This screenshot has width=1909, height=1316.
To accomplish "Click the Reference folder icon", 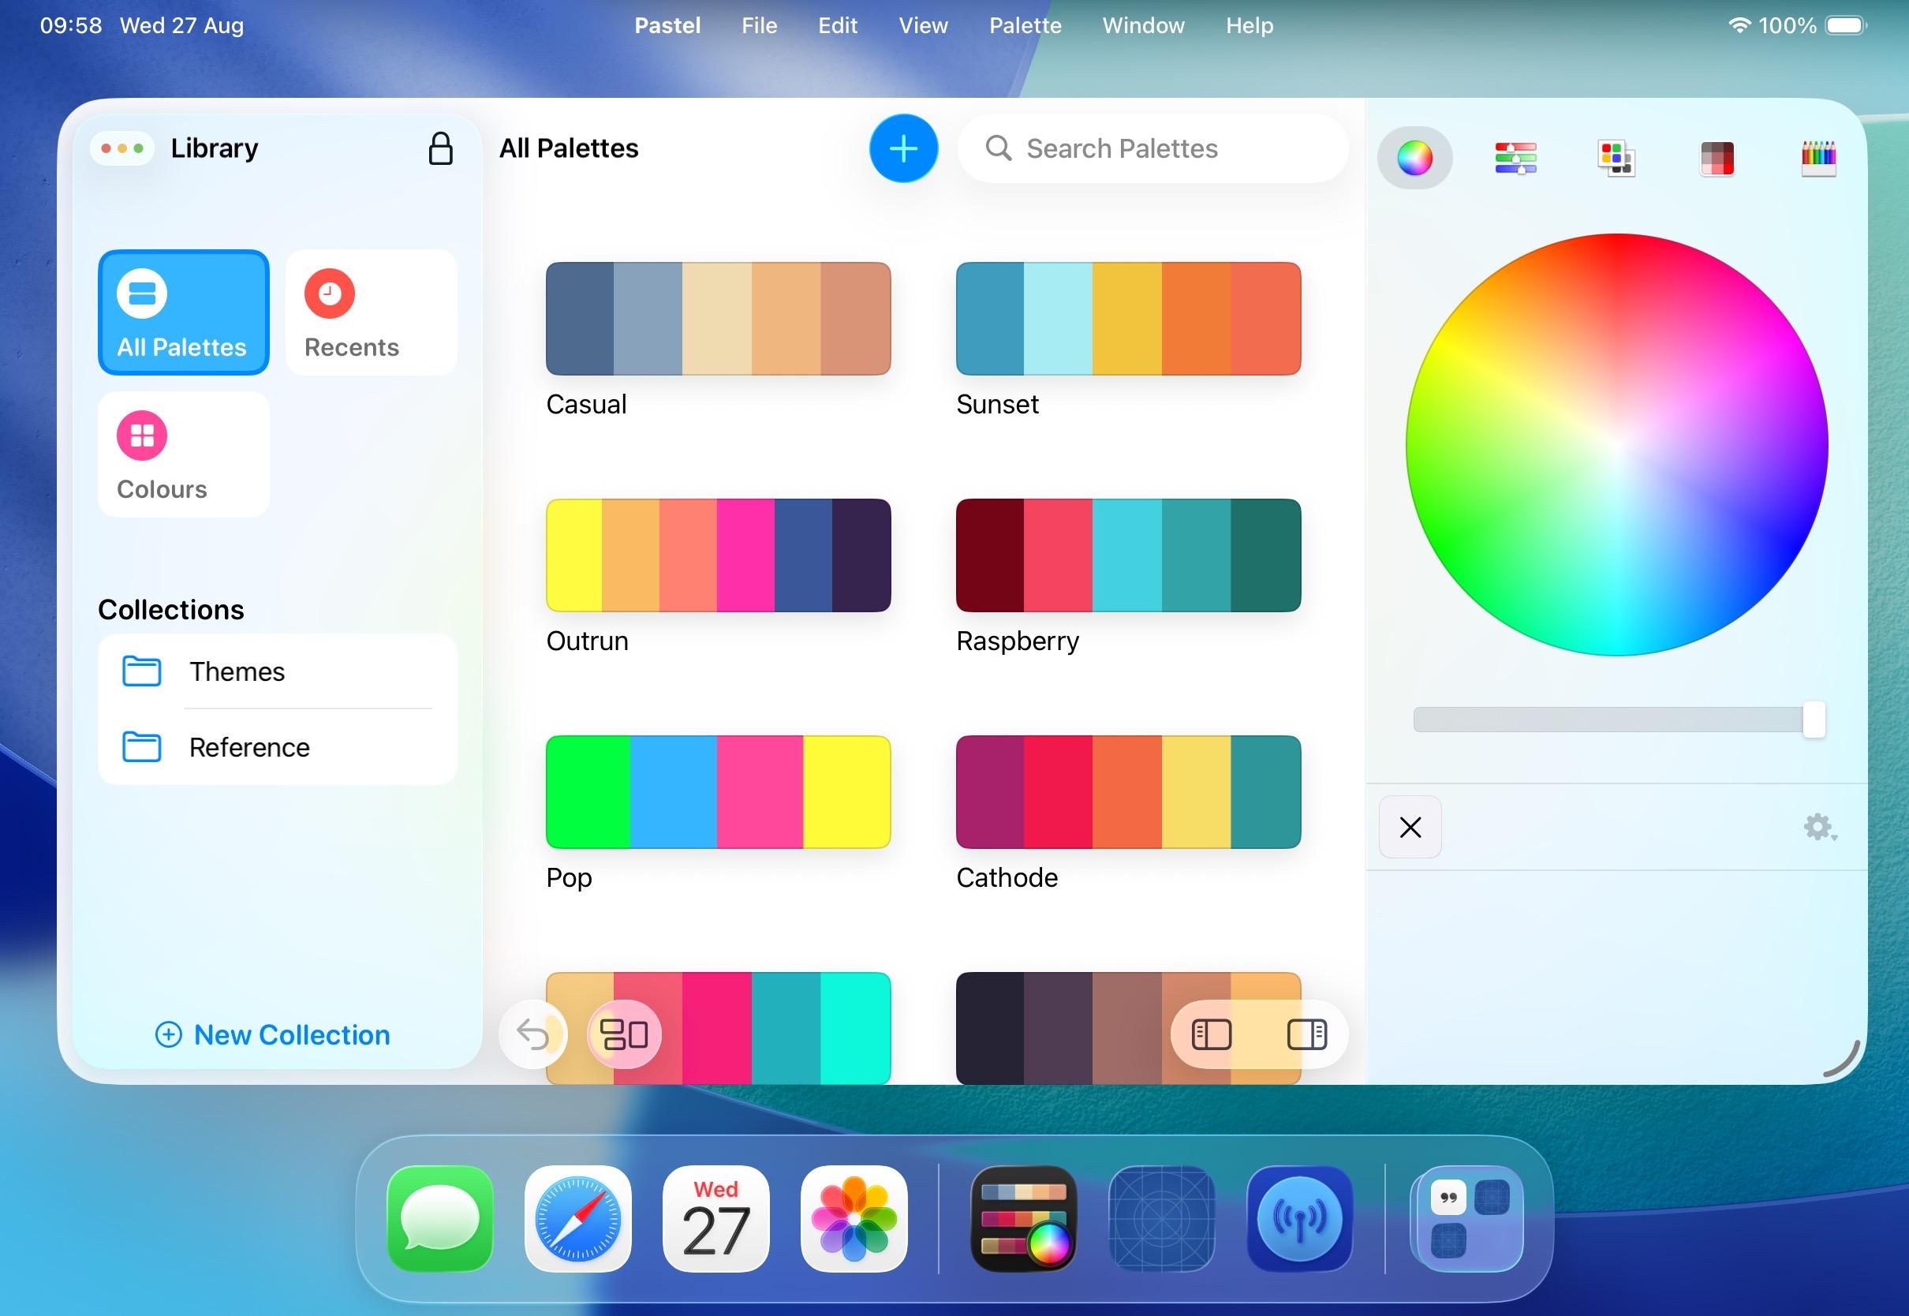I will click(x=142, y=747).
